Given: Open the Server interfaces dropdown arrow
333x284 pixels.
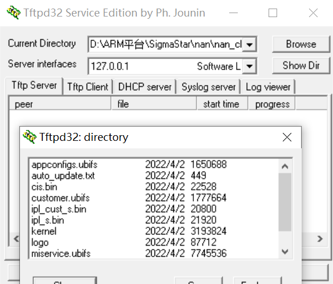Looking at the screenshot, I should click(x=249, y=66).
